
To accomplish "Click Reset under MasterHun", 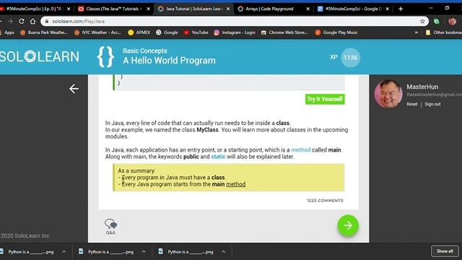I will click(x=411, y=104).
